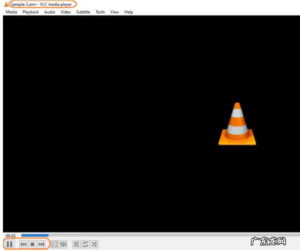Open the Help menu
Image resolution: width=300 pixels, height=252 pixels.
click(129, 12)
